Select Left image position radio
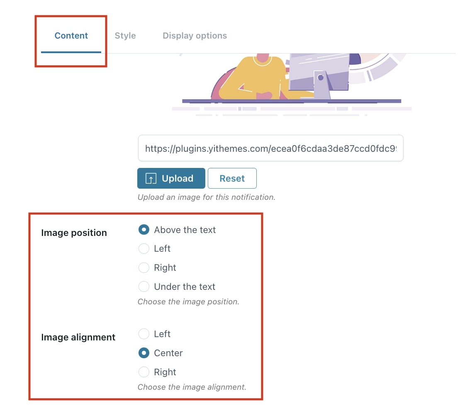Image resolution: width=467 pixels, height=408 pixels. click(144, 248)
